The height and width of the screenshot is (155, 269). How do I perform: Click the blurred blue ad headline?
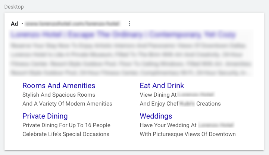(123, 35)
